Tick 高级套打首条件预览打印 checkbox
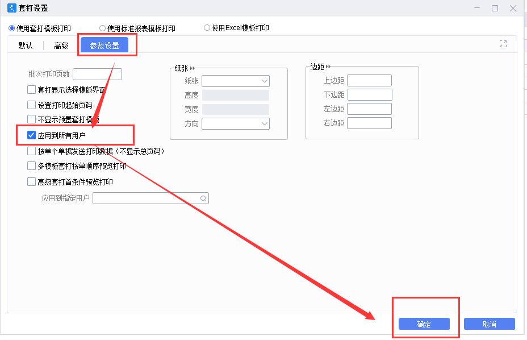Image resolution: width=527 pixels, height=340 pixels. click(31, 182)
